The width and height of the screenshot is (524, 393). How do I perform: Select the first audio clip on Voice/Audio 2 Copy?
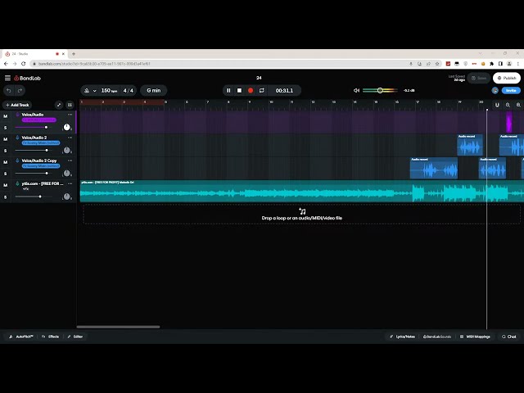(x=434, y=168)
